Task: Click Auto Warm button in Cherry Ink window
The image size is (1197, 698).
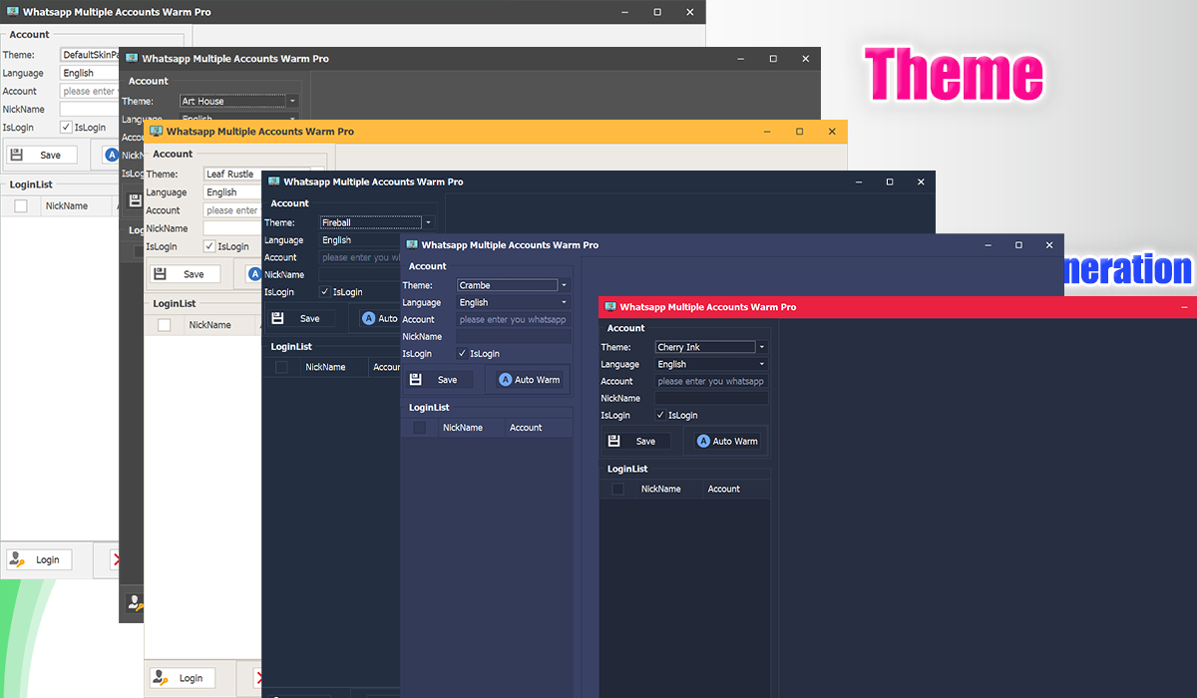Action: click(727, 441)
